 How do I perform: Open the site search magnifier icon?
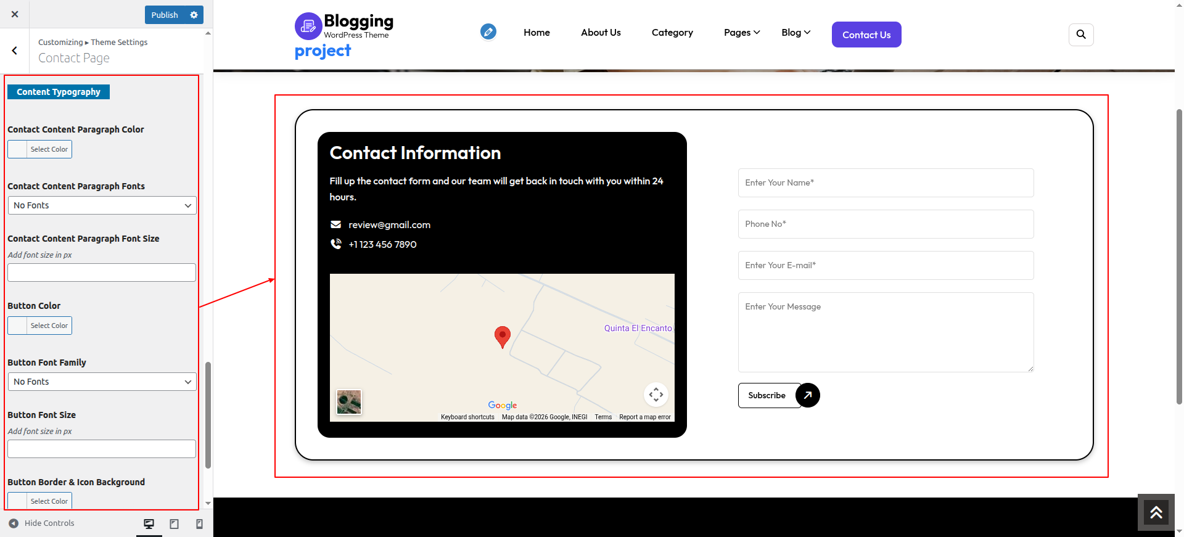click(1080, 35)
